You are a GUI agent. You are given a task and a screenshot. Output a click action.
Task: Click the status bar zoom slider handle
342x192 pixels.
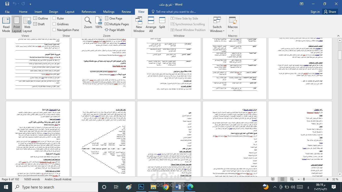point(304,179)
